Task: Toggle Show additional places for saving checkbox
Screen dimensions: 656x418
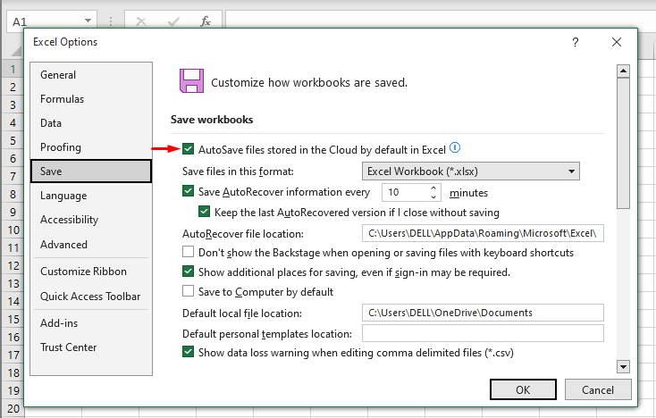Action: (x=189, y=272)
